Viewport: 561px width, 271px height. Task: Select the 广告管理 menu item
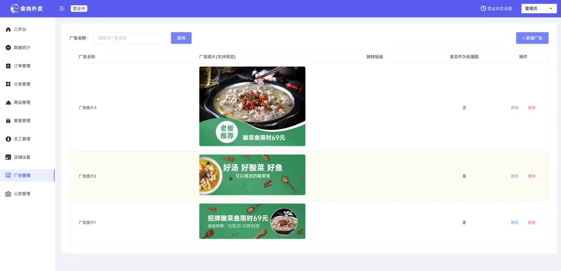click(27, 176)
